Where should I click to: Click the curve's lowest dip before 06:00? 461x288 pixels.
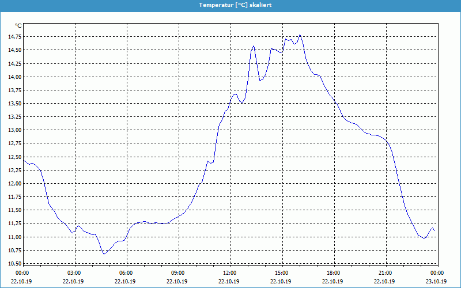click(104, 253)
